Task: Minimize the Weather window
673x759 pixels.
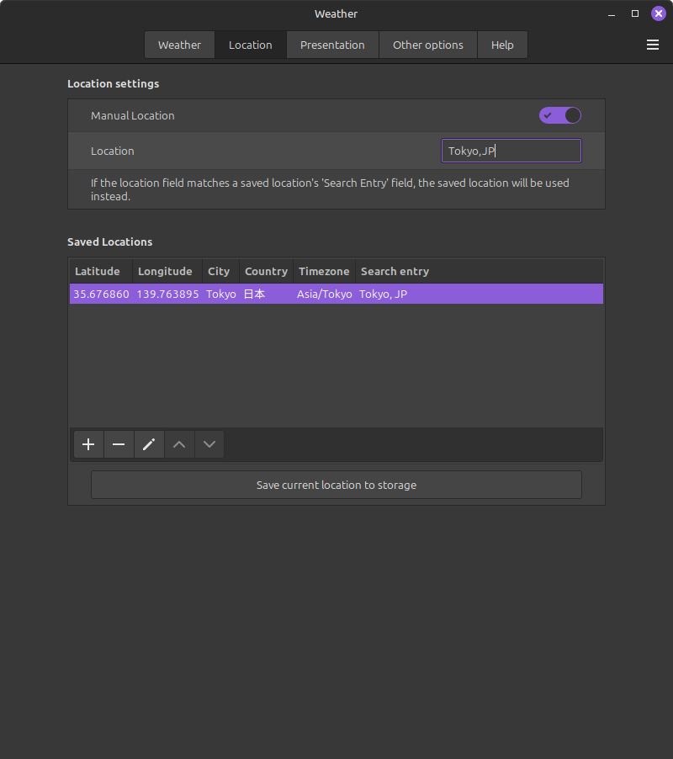Action: [x=610, y=13]
